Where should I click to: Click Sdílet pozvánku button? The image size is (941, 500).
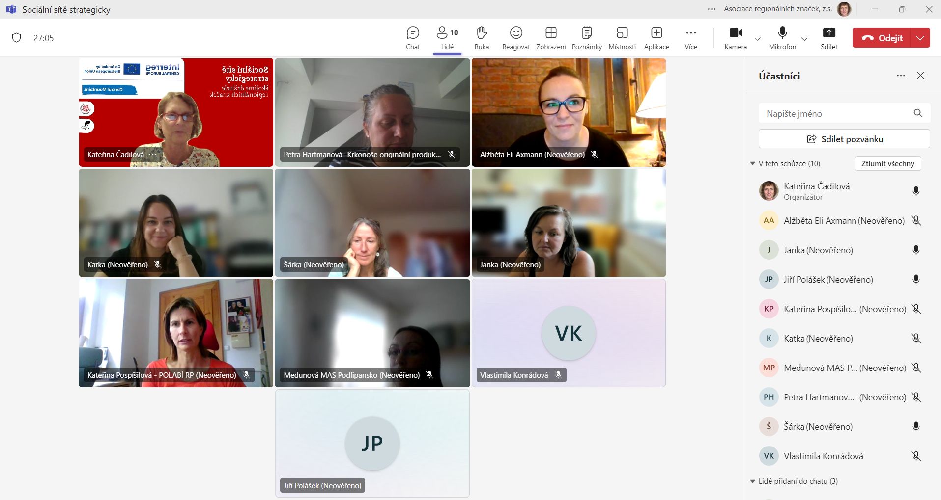coord(844,139)
